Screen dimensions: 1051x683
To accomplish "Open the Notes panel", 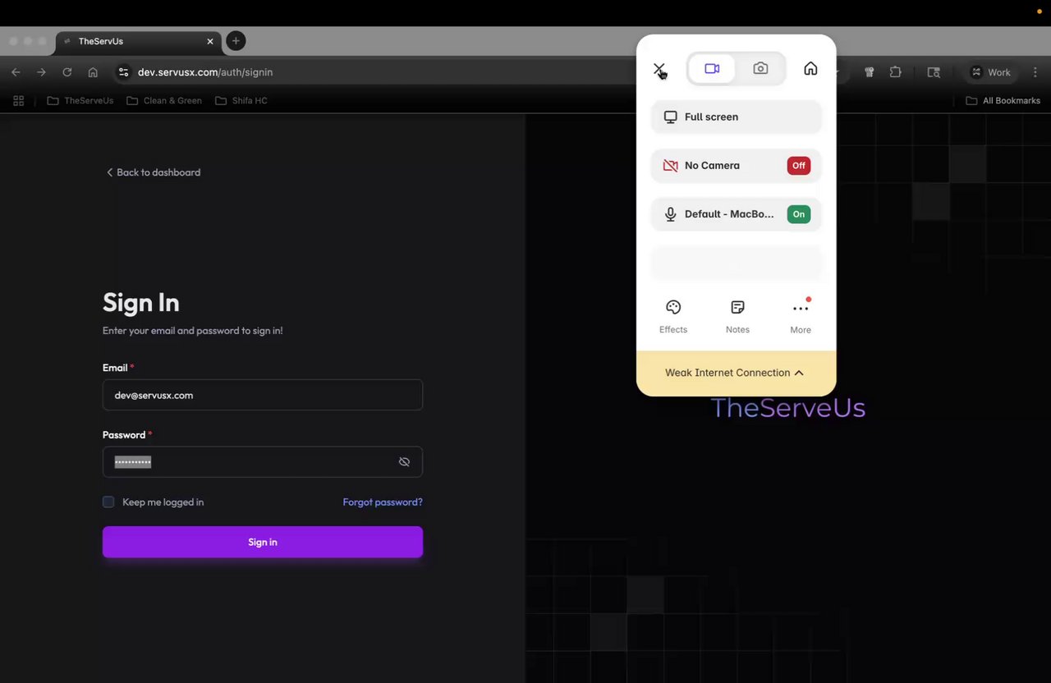I will (737, 317).
